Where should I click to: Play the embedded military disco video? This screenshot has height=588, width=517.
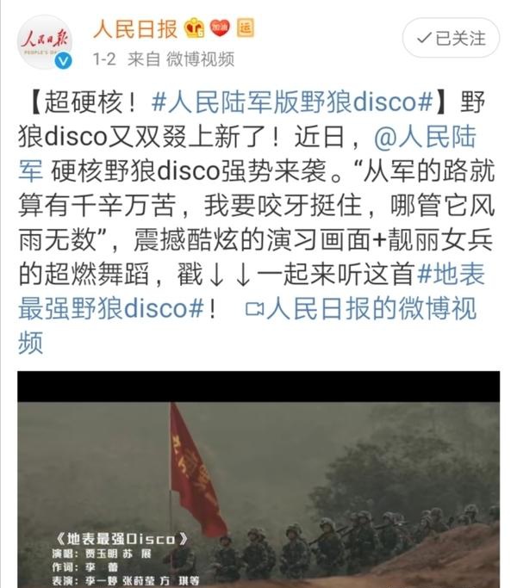(258, 480)
